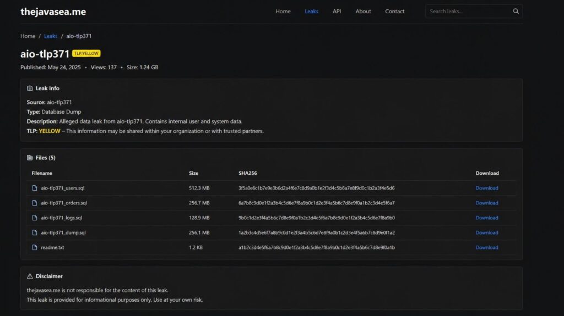This screenshot has height=316, width=564.
Task: Click the Size column header
Action: click(x=193, y=173)
